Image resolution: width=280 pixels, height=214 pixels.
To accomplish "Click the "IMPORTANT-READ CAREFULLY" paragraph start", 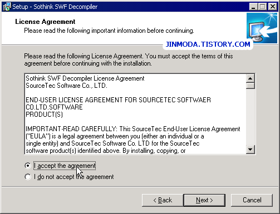I will pos(71,129).
